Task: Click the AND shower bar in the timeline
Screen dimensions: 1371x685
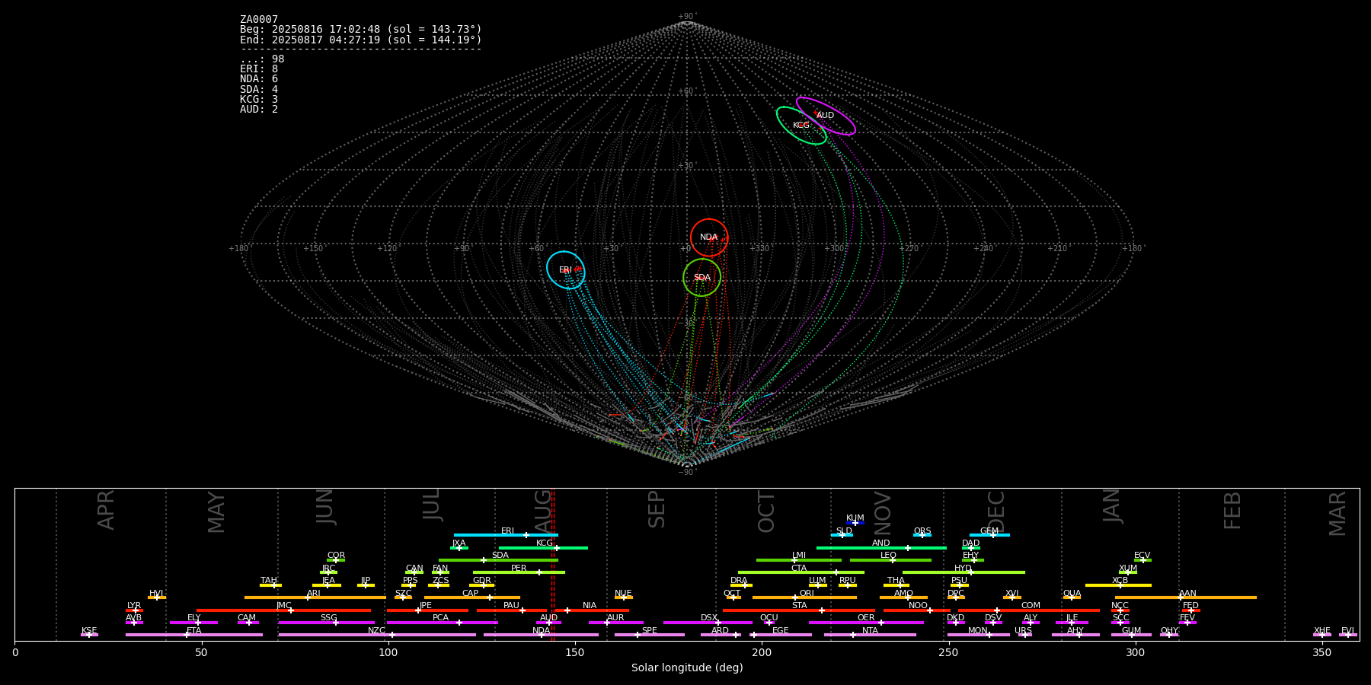Action: [881, 548]
